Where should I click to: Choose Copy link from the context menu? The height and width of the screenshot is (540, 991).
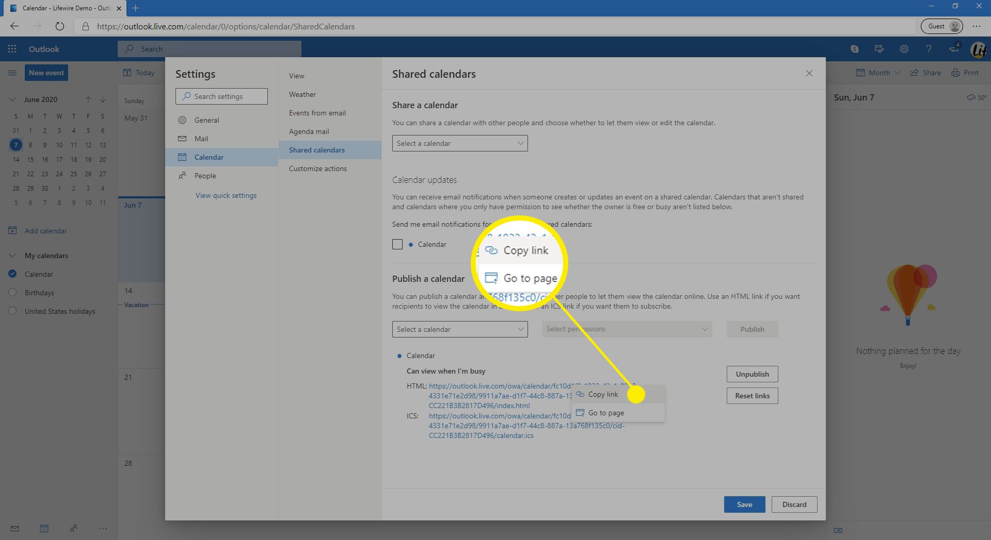click(x=618, y=394)
